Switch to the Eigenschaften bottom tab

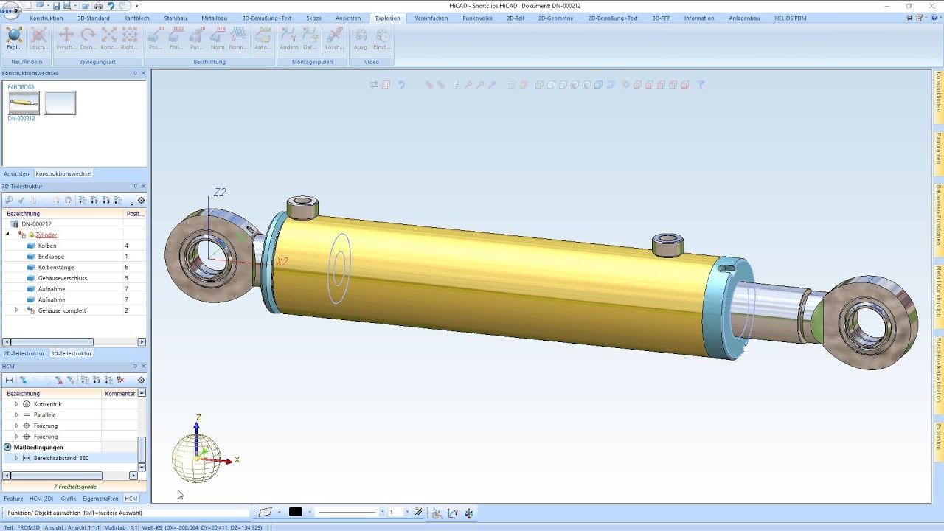click(x=100, y=499)
